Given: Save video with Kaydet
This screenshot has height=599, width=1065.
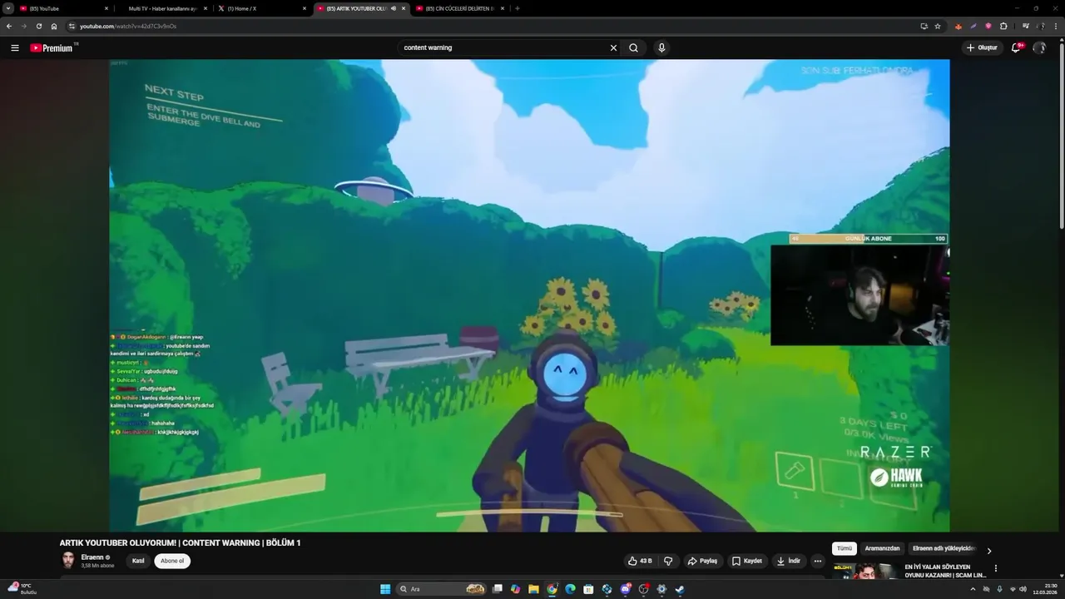Looking at the screenshot, I should (746, 561).
